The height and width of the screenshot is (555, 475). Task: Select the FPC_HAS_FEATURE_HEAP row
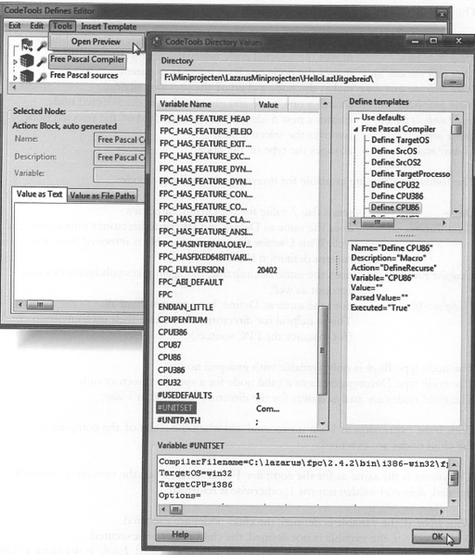[237, 119]
